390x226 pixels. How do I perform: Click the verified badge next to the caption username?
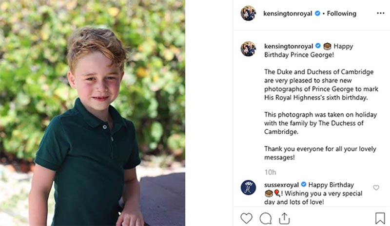317,46
